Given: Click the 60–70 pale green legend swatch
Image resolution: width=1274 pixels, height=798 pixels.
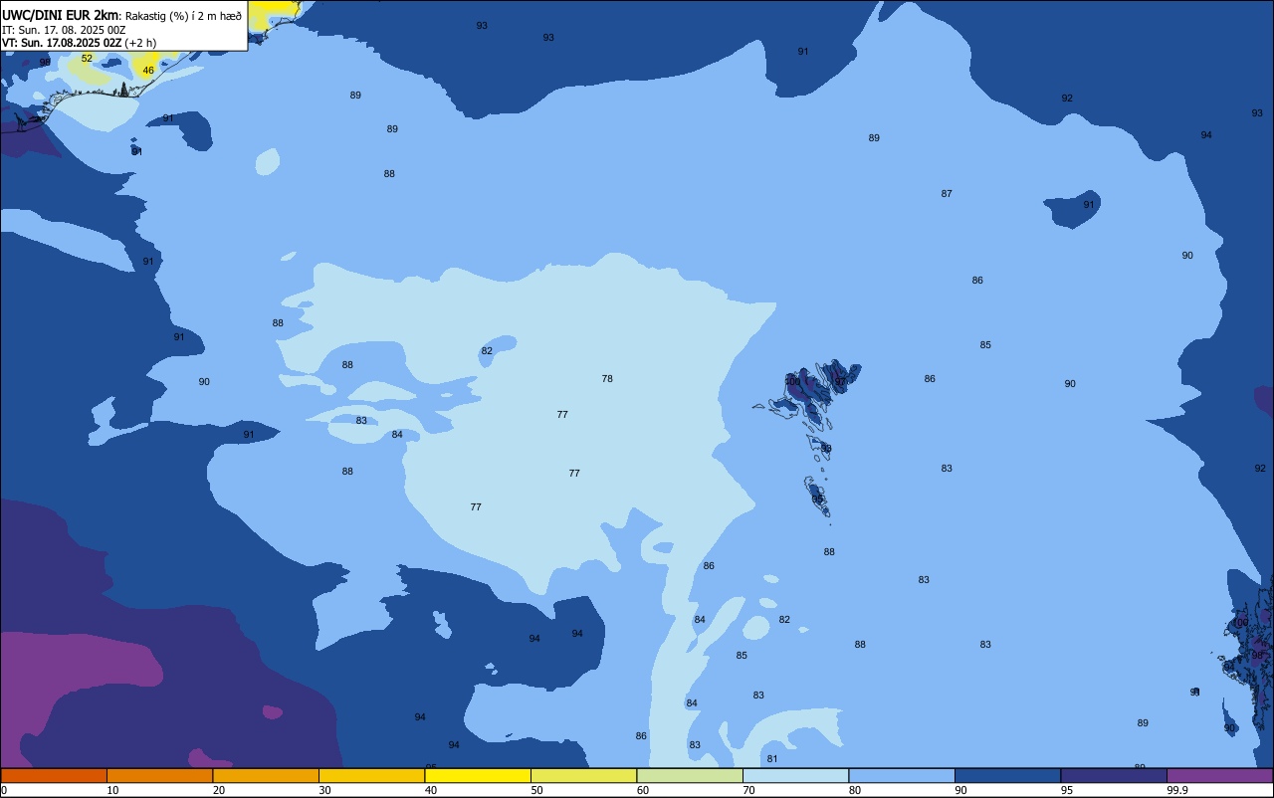Looking at the screenshot, I should pyautogui.click(x=690, y=775).
